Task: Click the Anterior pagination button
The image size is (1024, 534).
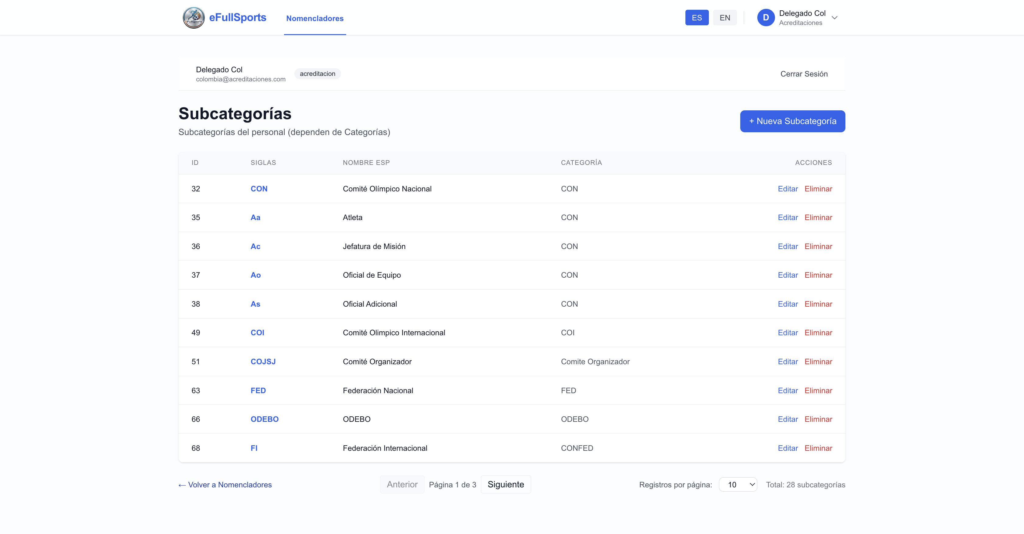Action: 402,484
